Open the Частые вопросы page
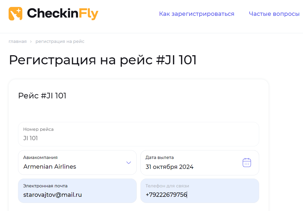Viewport: 303px width, 211px height. point(274,14)
